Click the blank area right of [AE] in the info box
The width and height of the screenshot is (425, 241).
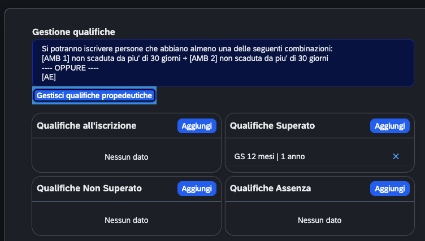point(226,77)
